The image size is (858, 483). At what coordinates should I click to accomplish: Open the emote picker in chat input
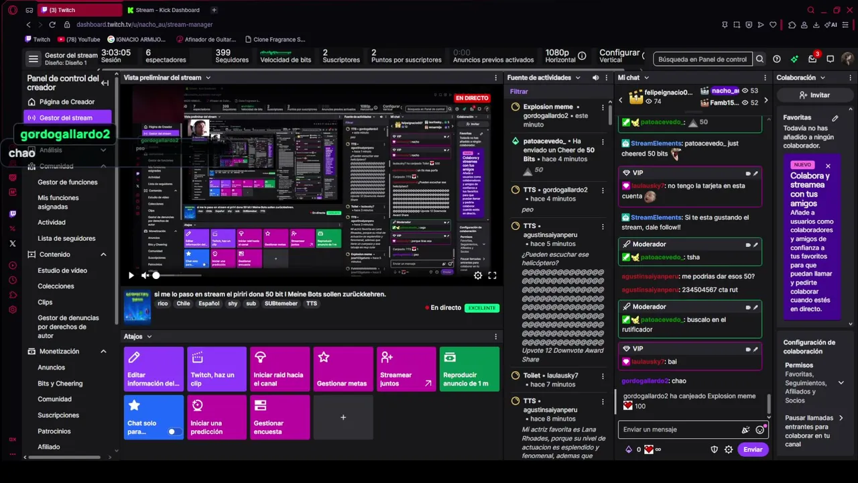pos(759,429)
